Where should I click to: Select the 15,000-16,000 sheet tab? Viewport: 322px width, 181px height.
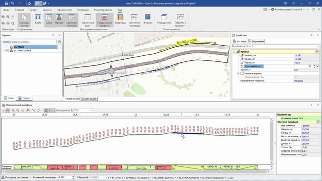[89, 99]
